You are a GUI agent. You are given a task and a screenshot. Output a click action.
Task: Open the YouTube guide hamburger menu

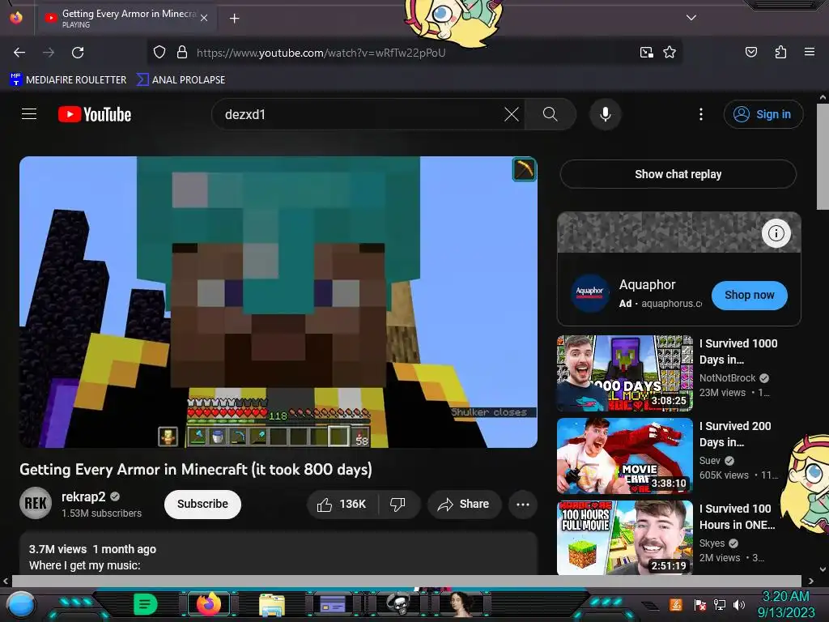point(29,113)
